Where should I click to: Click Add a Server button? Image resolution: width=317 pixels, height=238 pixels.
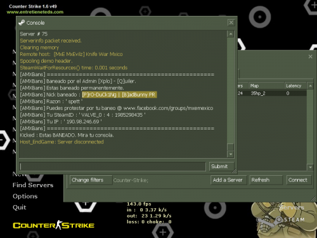[228, 180]
